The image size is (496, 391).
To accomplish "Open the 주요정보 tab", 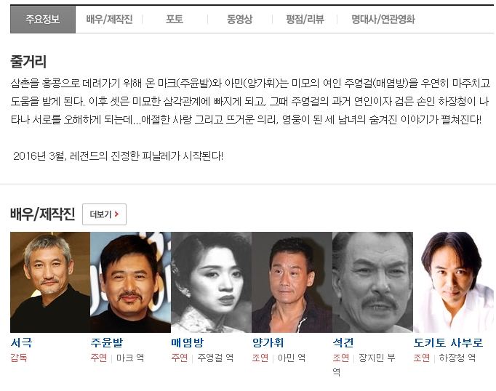I will [x=43, y=20].
